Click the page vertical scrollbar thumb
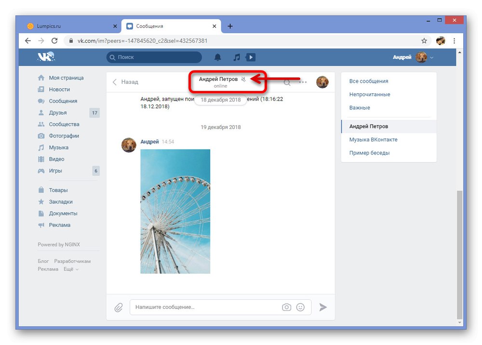This screenshot has width=482, height=345. click(x=459, y=255)
